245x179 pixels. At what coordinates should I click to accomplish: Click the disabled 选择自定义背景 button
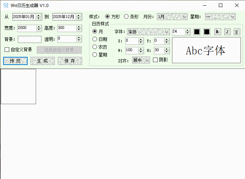pyautogui.click(x=59, y=50)
